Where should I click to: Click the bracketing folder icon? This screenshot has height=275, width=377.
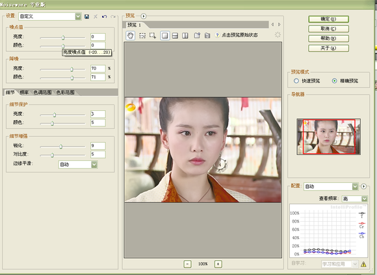coord(207,36)
